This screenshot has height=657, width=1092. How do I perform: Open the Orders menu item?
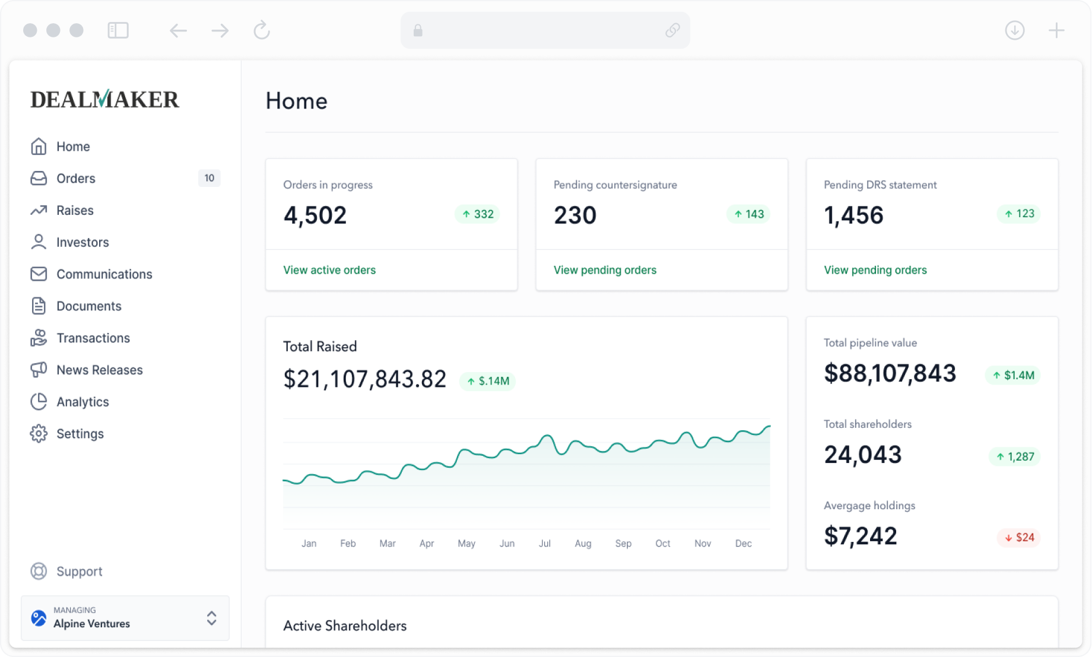[75, 179]
